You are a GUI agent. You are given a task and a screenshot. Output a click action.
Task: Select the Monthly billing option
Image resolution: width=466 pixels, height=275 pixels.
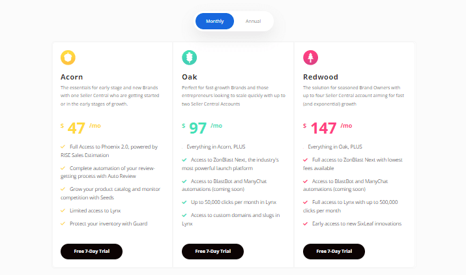(214, 21)
